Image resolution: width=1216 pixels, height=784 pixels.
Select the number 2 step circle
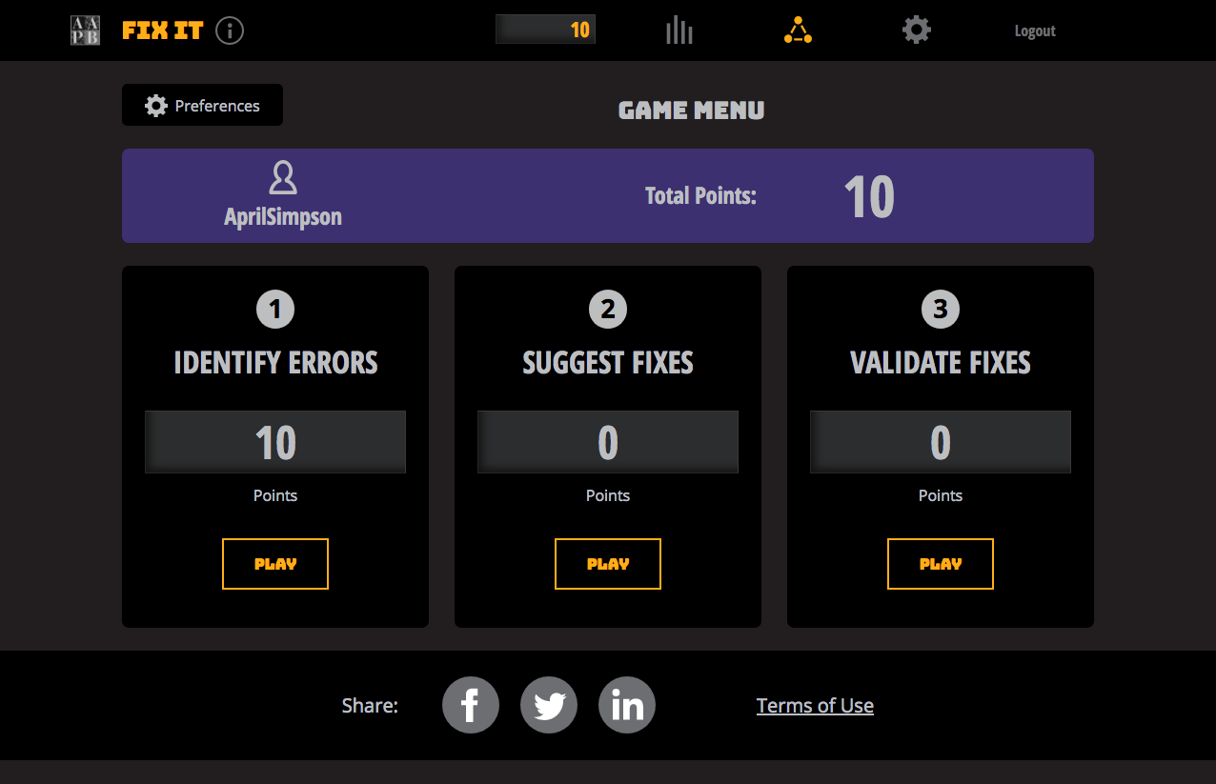click(608, 309)
